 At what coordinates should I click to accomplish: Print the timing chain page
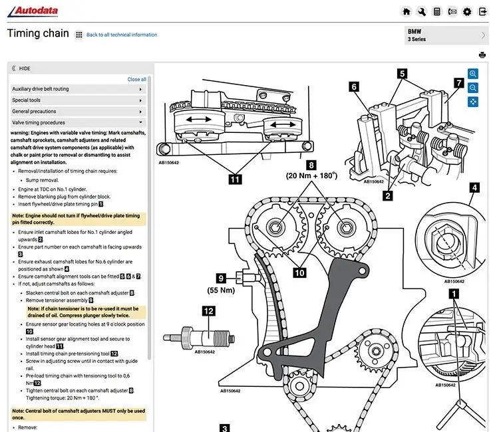[482, 54]
